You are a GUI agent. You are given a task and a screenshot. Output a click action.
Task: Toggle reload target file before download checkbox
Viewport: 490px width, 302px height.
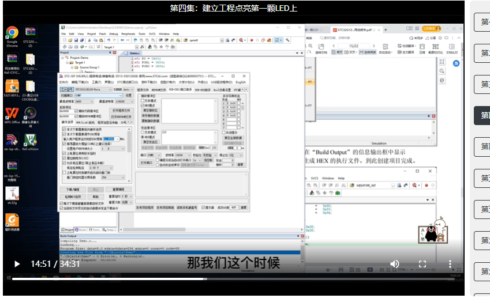pos(61,203)
